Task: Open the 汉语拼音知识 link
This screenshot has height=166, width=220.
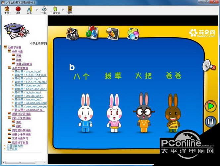Action: point(15,146)
